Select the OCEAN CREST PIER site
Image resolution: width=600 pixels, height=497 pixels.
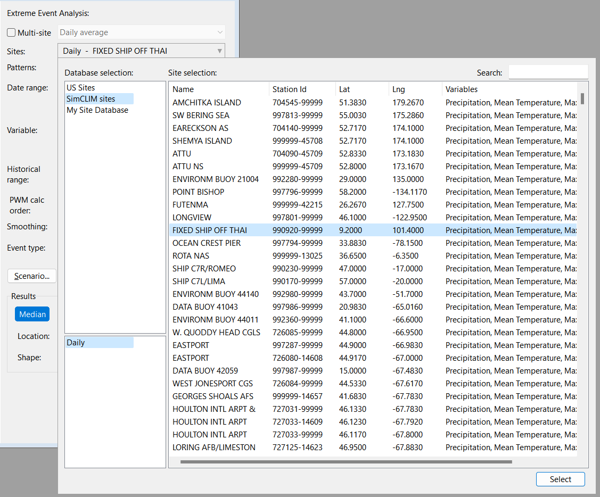click(373, 243)
